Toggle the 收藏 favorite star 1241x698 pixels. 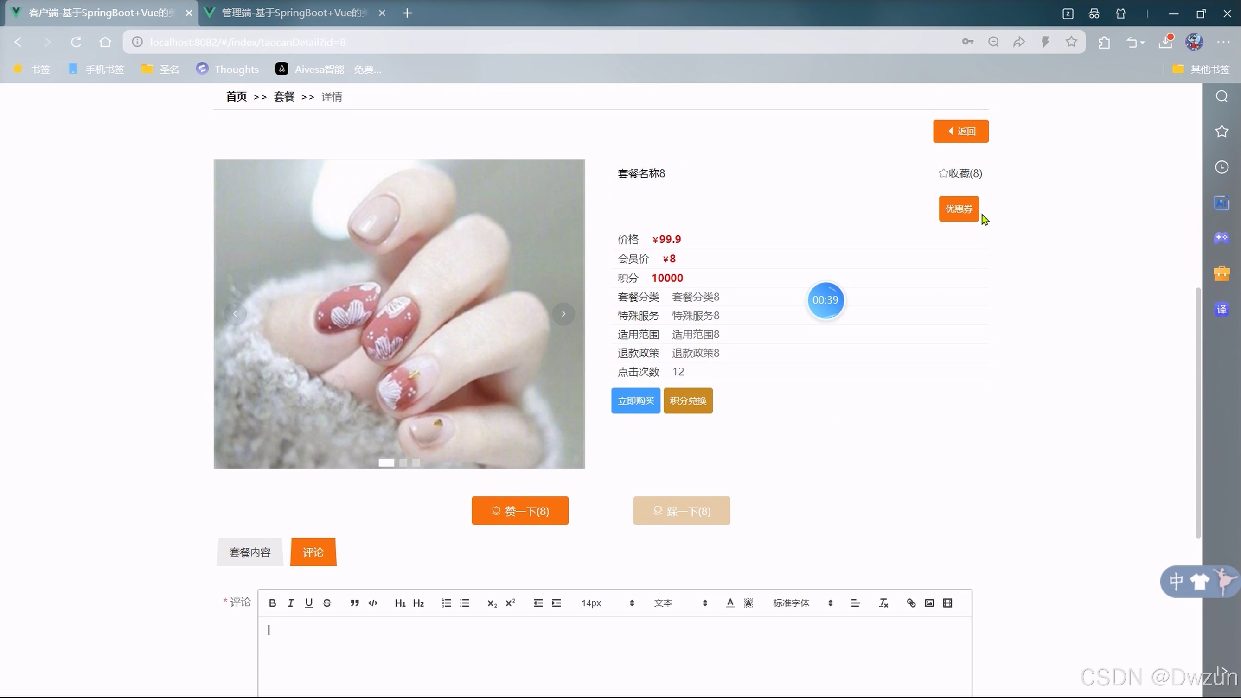click(x=943, y=173)
